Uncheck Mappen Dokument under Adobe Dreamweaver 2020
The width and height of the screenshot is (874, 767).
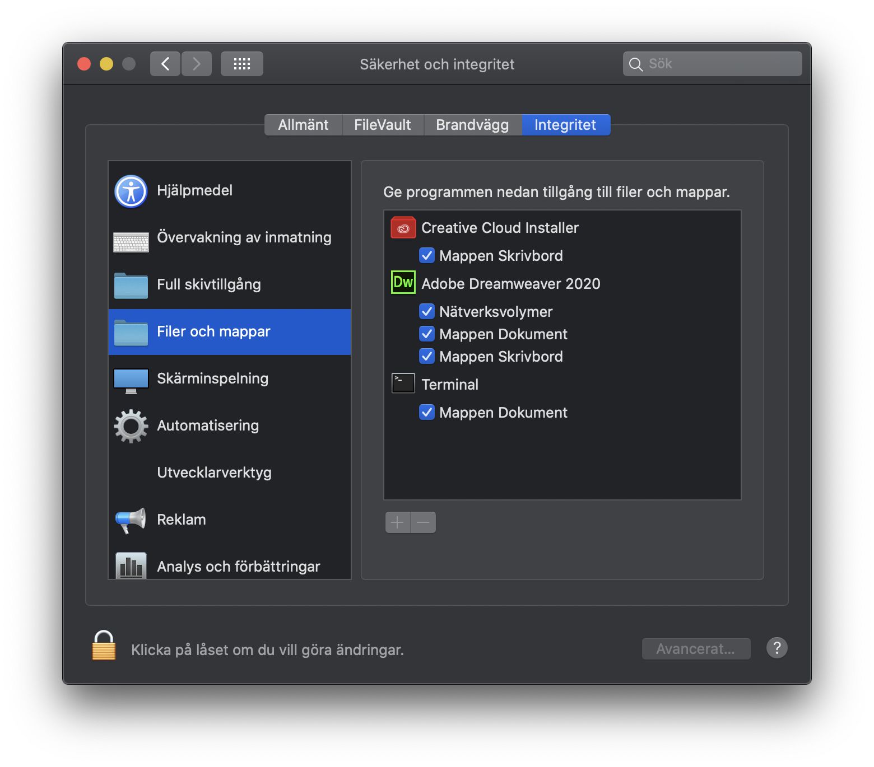click(x=427, y=334)
